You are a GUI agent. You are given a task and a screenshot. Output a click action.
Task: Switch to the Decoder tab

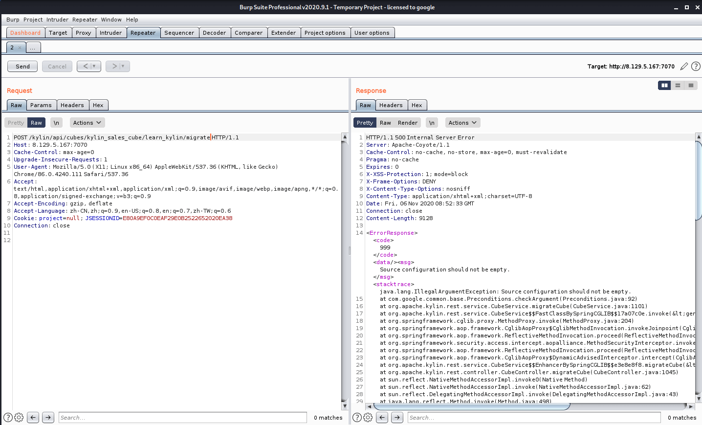[x=214, y=33]
